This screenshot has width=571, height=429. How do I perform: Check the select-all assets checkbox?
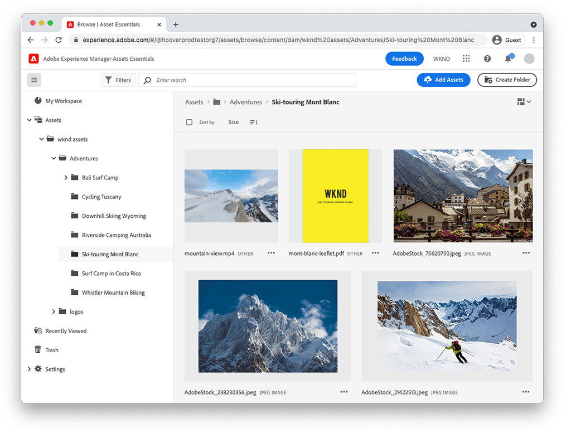tap(189, 122)
